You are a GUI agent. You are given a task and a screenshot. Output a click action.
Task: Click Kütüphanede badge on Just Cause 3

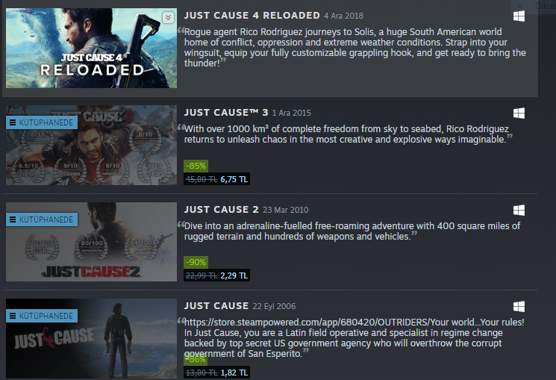point(42,122)
